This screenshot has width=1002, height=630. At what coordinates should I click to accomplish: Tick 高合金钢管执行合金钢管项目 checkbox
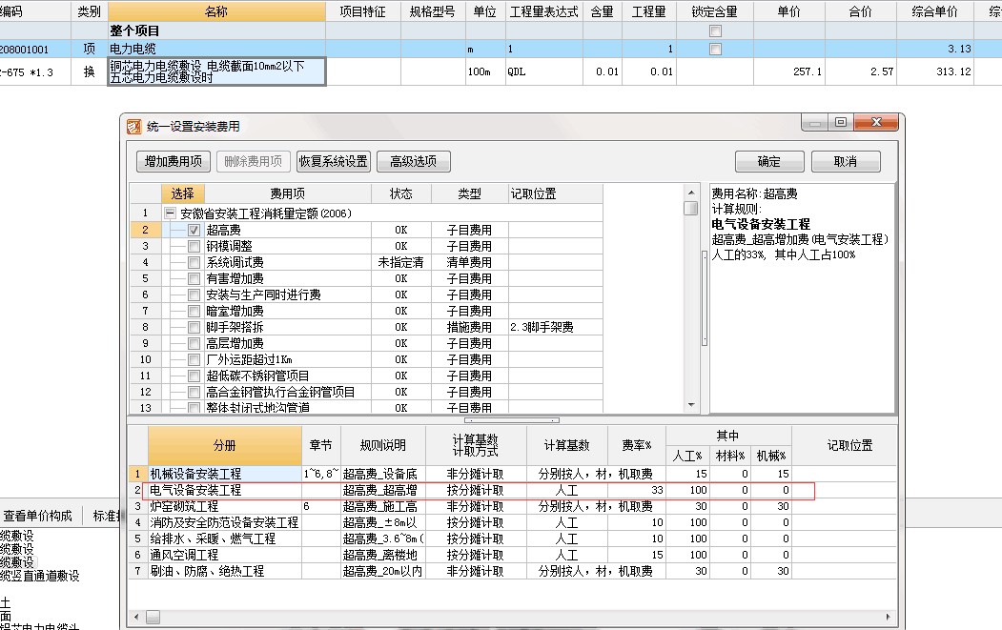coord(194,393)
